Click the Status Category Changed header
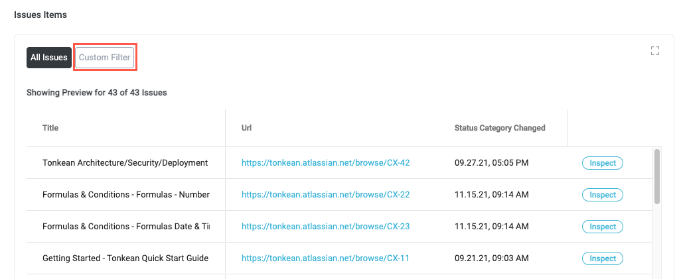 [x=499, y=128]
